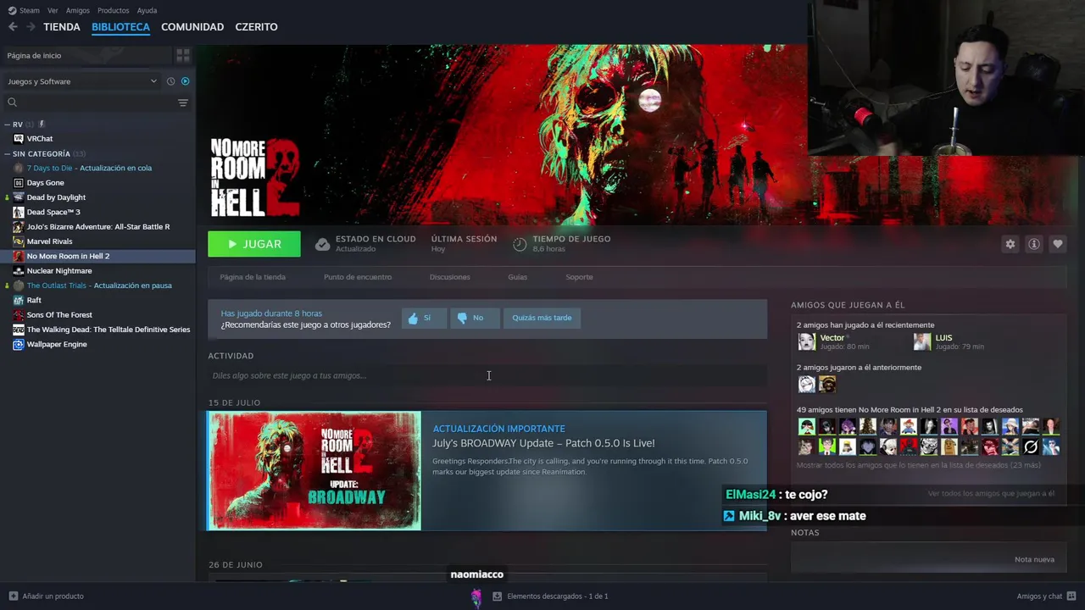The width and height of the screenshot is (1085, 610).
Task: Go back with the back arrow
Action: click(x=12, y=27)
